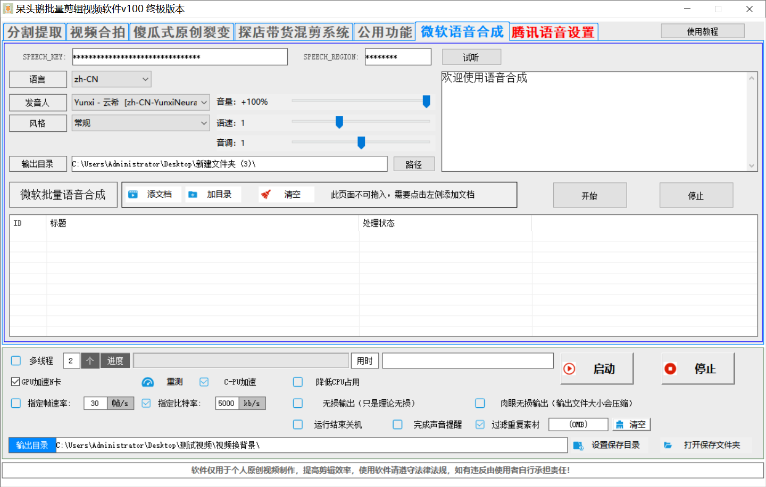Screen dimensions: 766x487
Task: Enable the 指定帧速率 checkbox
Action: click(16, 403)
